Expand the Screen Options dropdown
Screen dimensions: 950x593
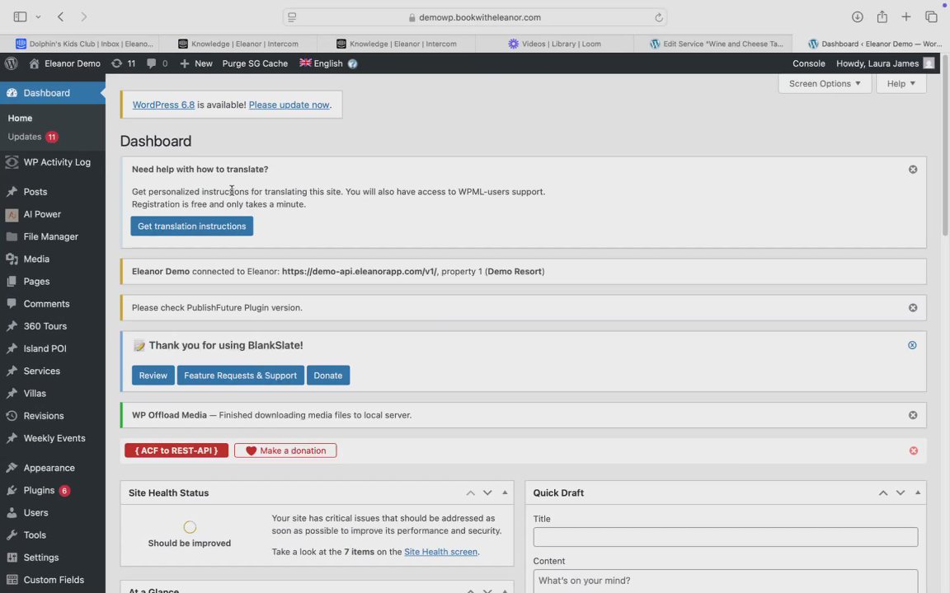coord(825,83)
